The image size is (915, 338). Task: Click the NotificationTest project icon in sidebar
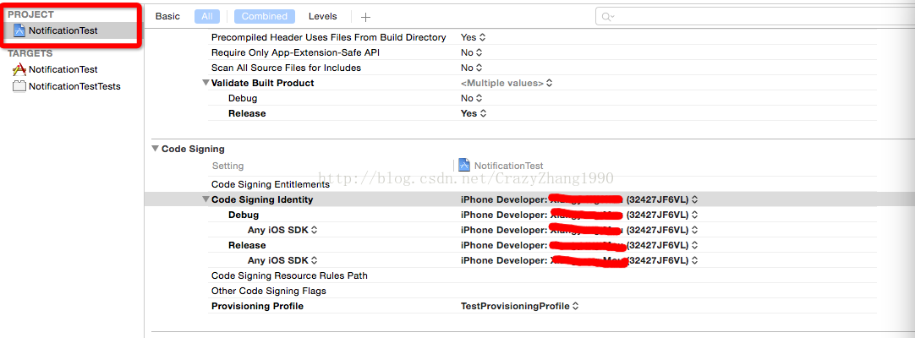[x=19, y=30]
